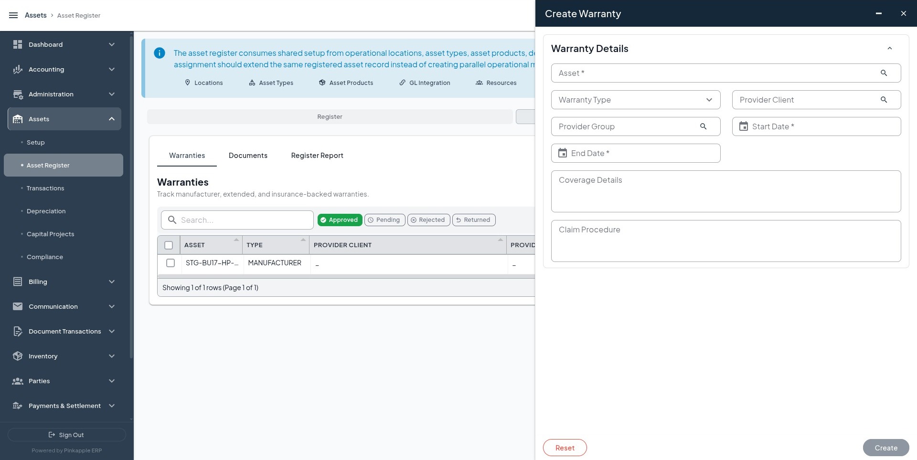Click the Document Transactions icon
Viewport: 917px width, 460px height.
click(x=18, y=331)
